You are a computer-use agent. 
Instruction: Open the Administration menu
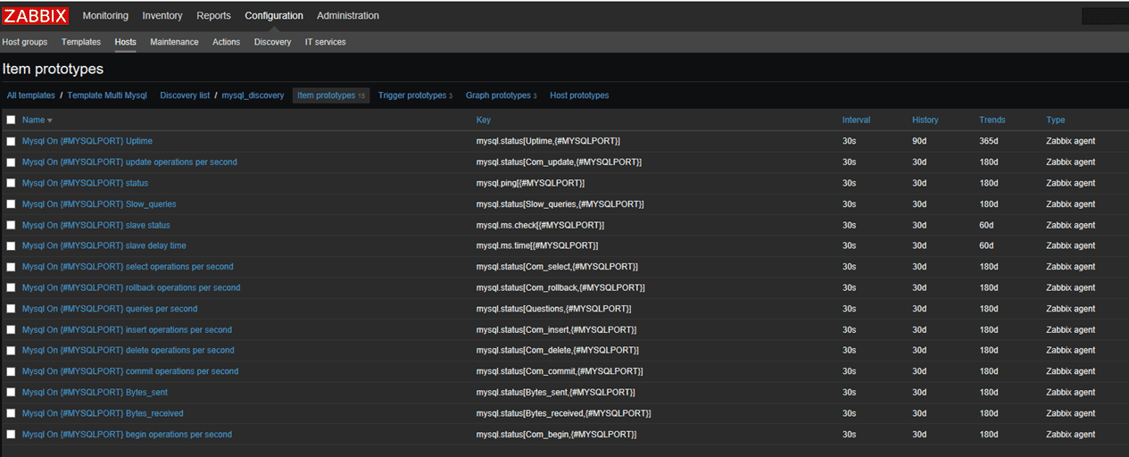point(347,15)
